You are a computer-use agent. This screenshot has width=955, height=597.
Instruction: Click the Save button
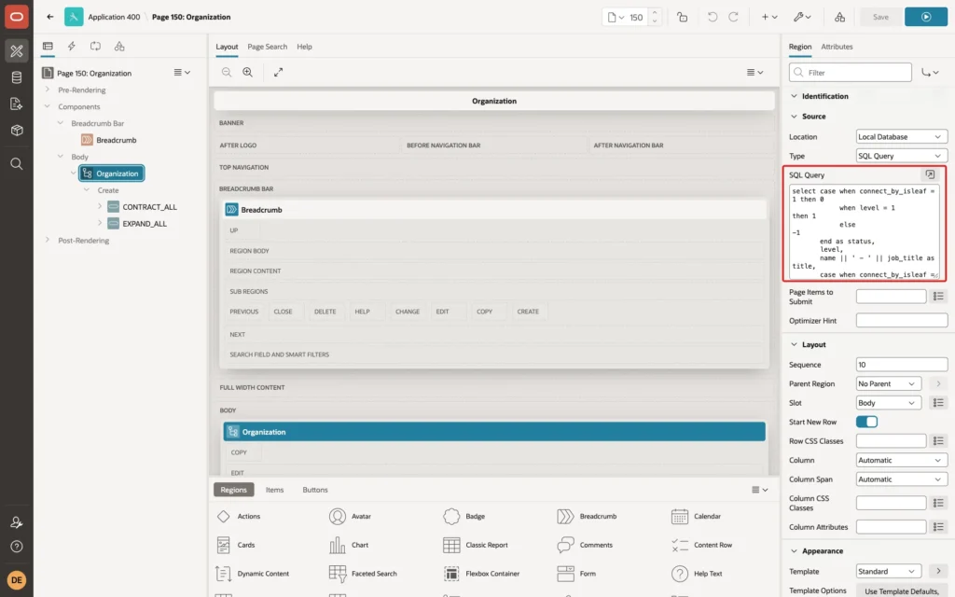880,17
